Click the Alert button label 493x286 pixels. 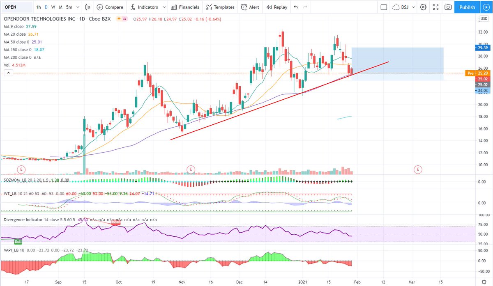pyautogui.click(x=254, y=7)
